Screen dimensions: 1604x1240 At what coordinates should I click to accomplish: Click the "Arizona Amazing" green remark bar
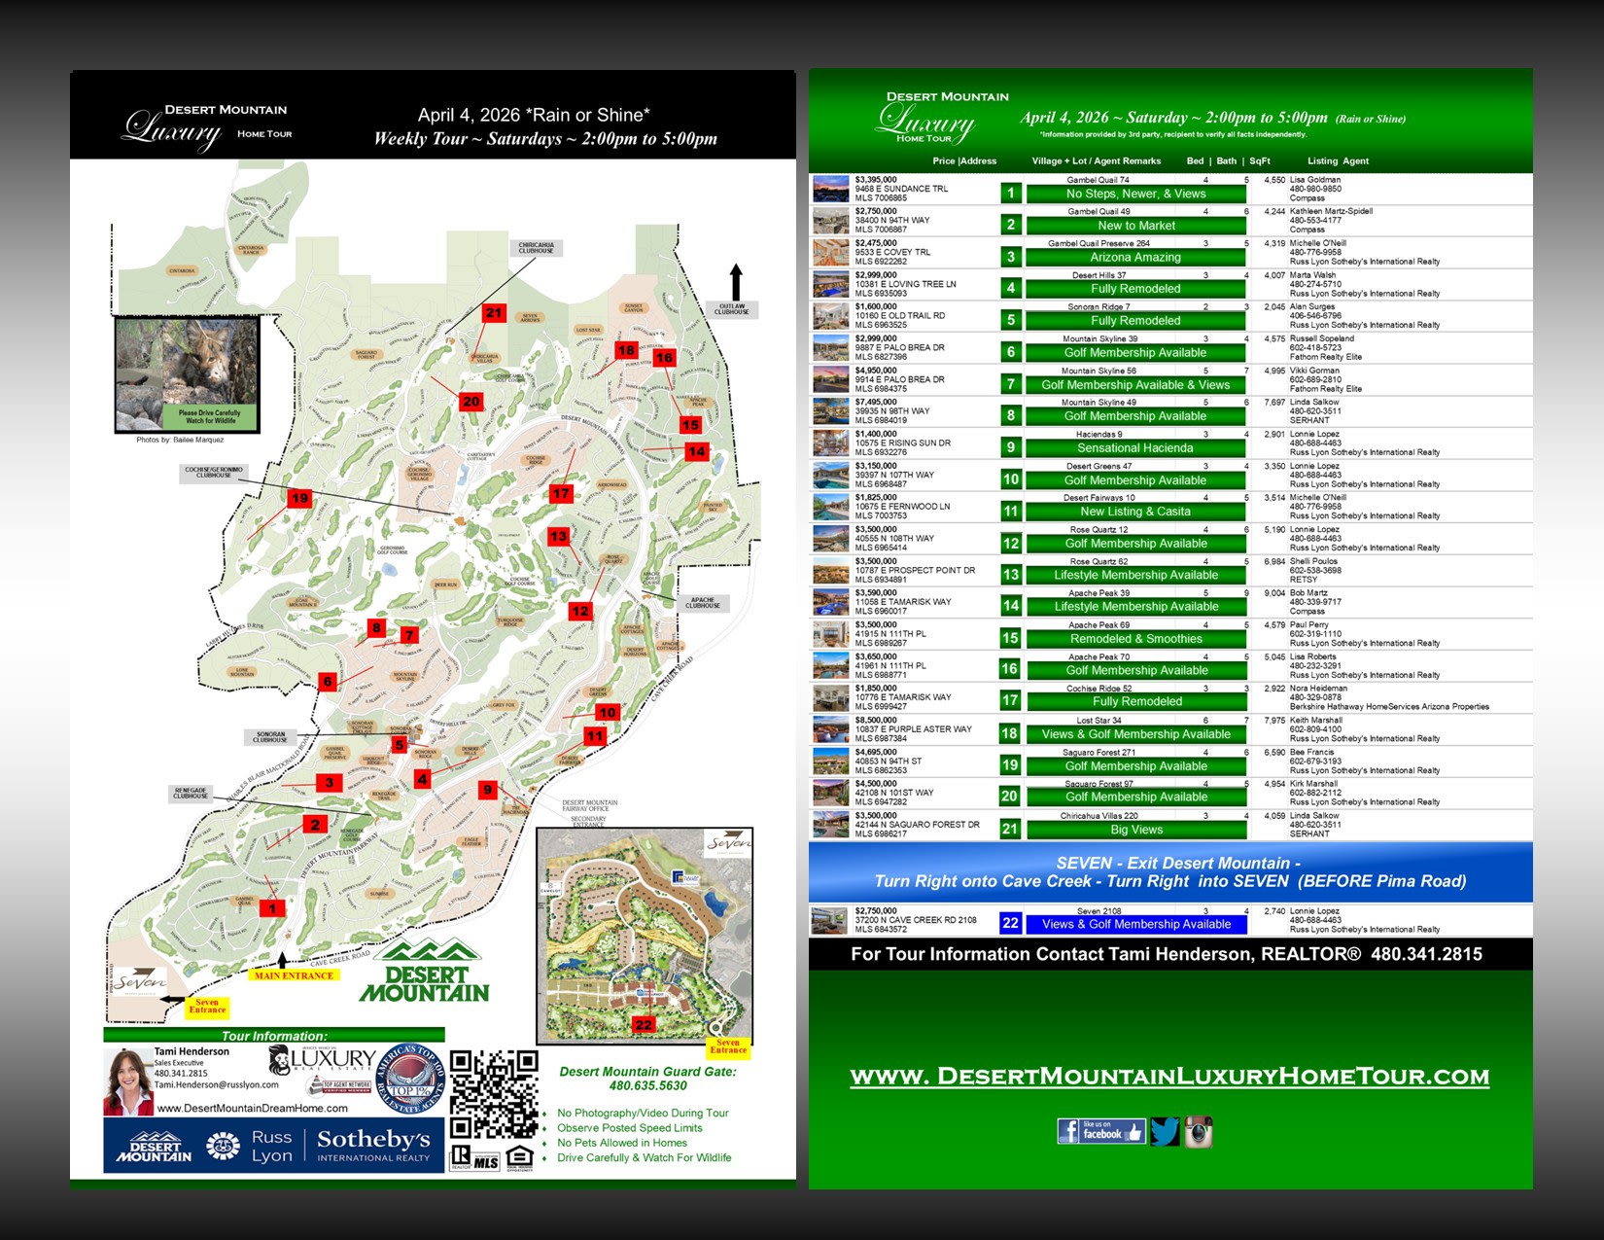coord(1135,258)
